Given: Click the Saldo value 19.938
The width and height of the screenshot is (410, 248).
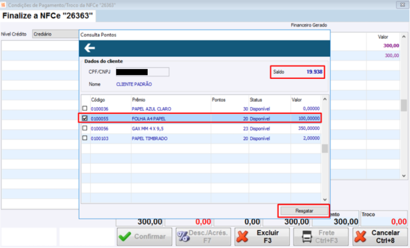Looking at the screenshot, I should tap(314, 72).
